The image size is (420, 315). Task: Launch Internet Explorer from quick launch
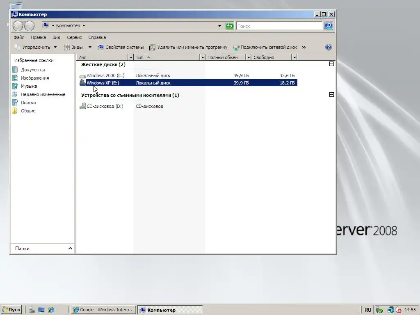click(x=51, y=310)
